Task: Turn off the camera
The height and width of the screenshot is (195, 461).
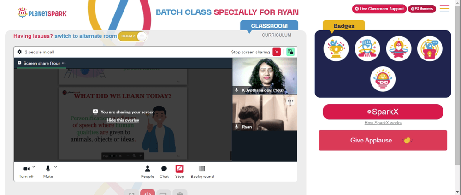Action: pyautogui.click(x=26, y=172)
